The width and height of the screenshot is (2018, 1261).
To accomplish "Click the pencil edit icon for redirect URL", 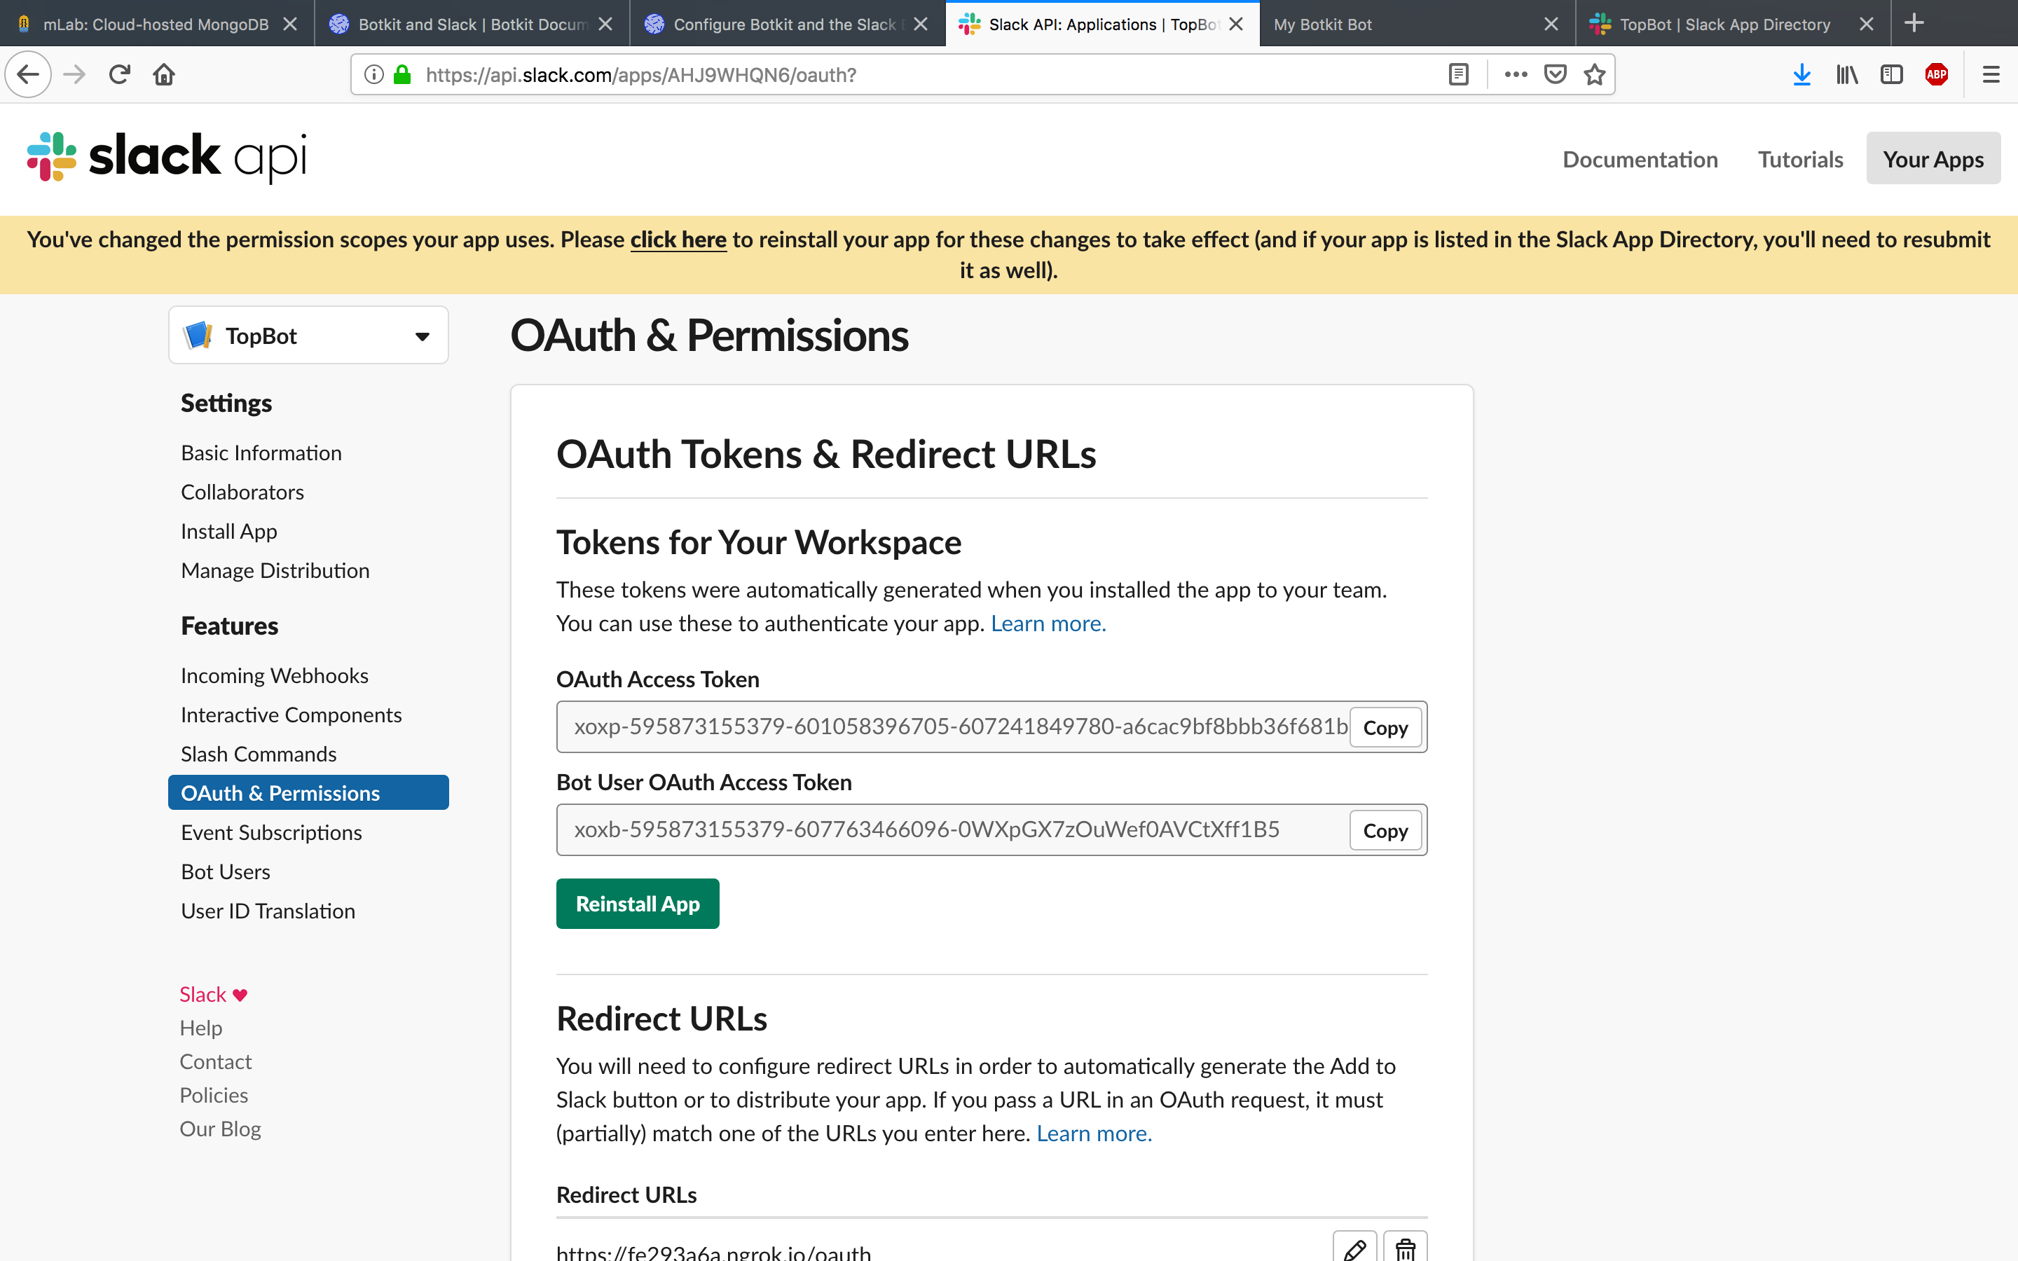I will [1354, 1248].
